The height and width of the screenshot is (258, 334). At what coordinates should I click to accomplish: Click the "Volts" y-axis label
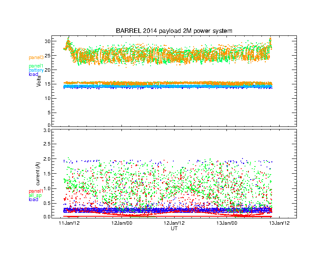click(38, 81)
